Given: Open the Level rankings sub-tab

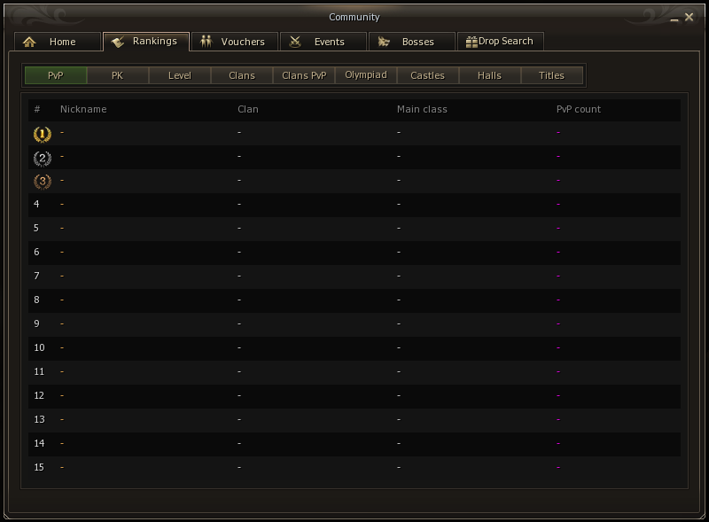Looking at the screenshot, I should click(180, 75).
